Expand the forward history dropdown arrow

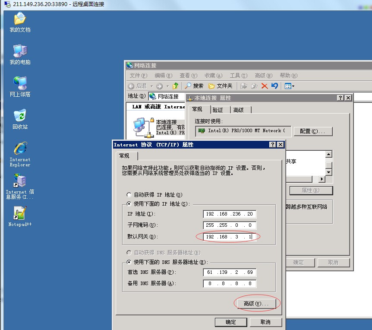coord(167,86)
